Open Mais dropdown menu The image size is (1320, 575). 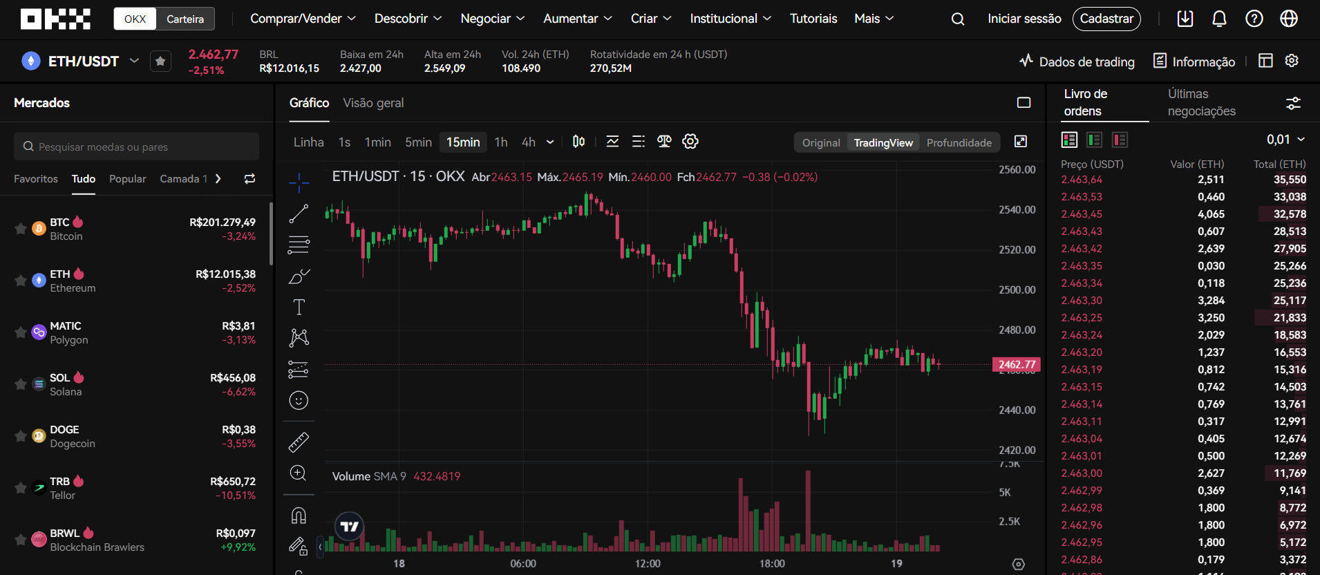[874, 19]
